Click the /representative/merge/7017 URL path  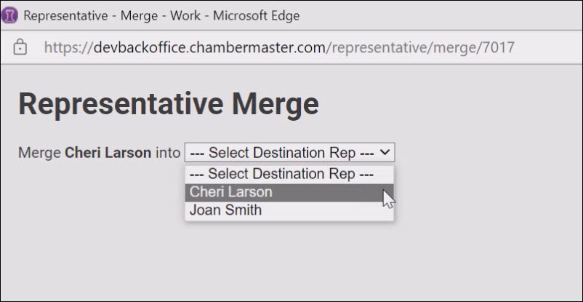[x=422, y=48]
